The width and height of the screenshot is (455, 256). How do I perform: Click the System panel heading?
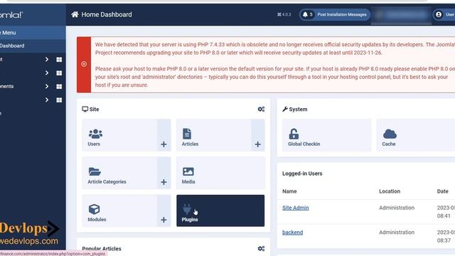click(x=295, y=109)
